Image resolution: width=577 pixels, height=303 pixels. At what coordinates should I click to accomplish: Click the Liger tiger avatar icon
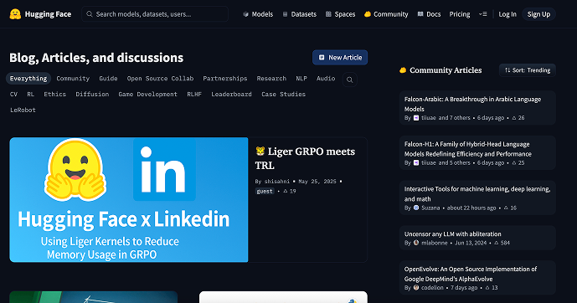tap(260, 151)
